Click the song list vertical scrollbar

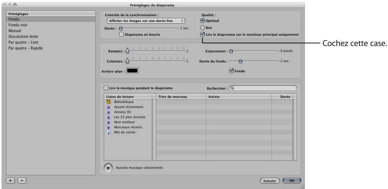[x=295, y=130]
